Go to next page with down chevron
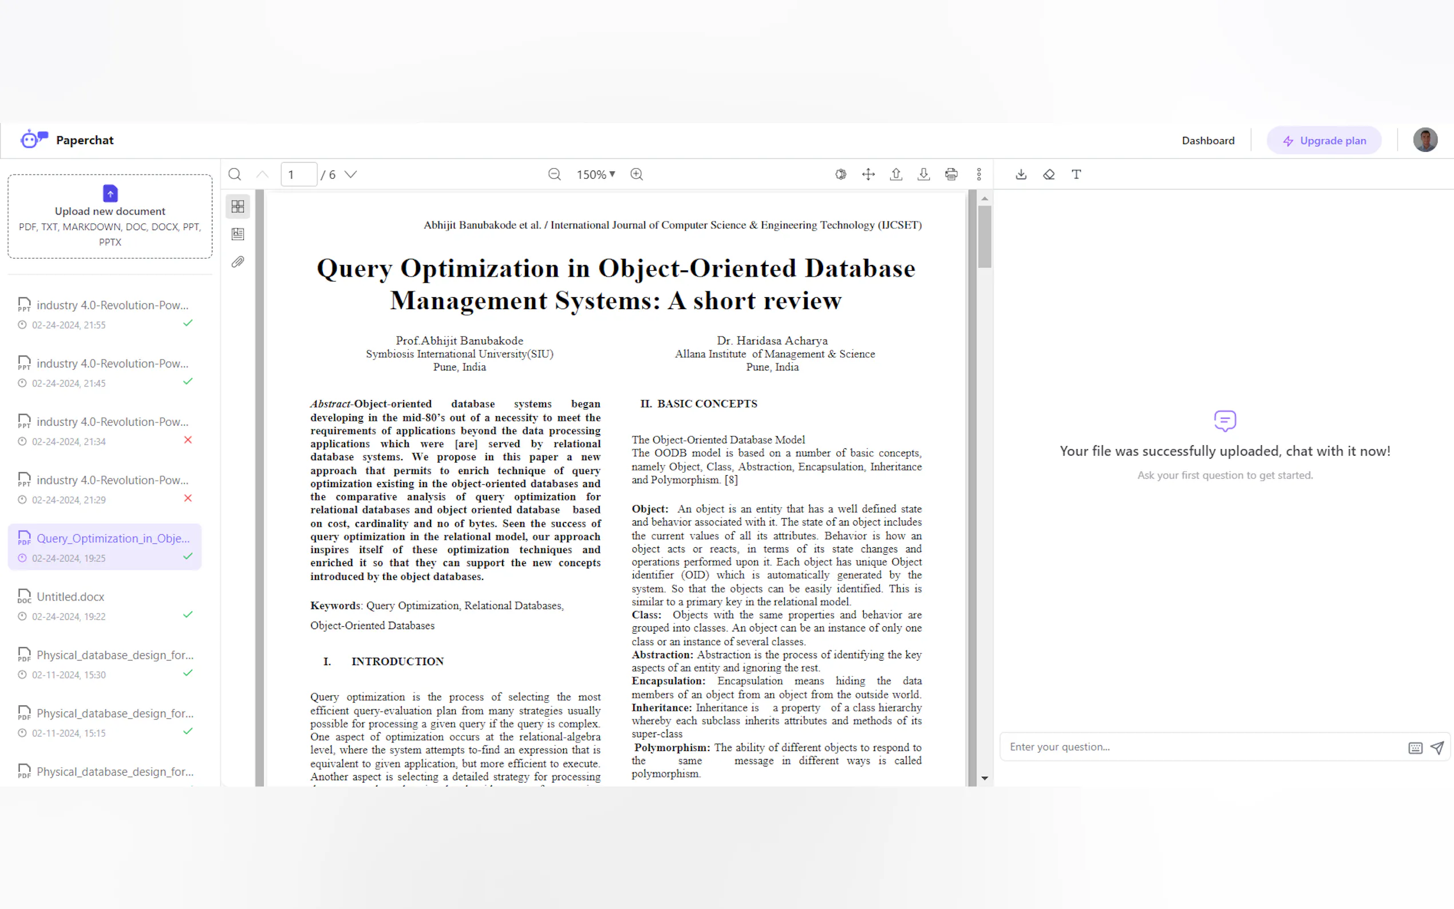The image size is (1454, 909). pos(351,175)
